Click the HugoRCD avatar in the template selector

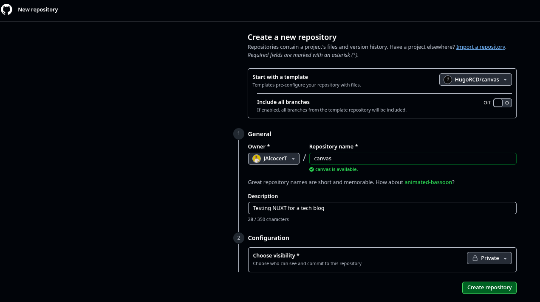coord(447,79)
